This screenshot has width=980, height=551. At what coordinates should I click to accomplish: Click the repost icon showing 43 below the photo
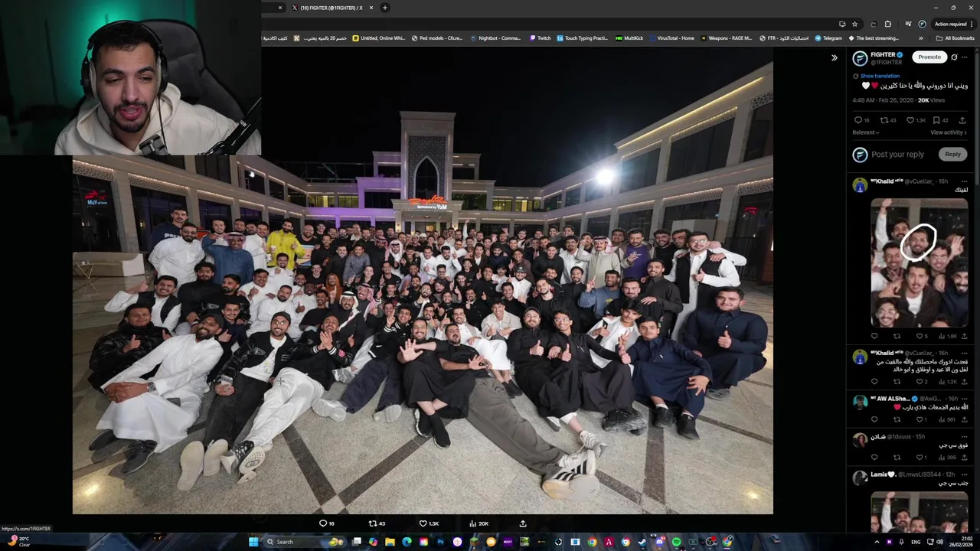click(373, 523)
